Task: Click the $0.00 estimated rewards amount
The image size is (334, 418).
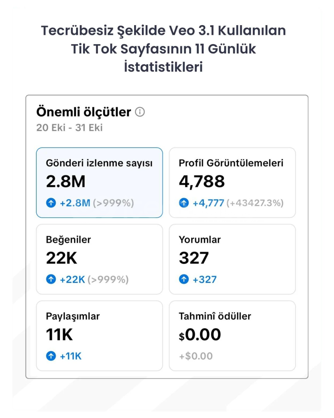Action: click(200, 335)
